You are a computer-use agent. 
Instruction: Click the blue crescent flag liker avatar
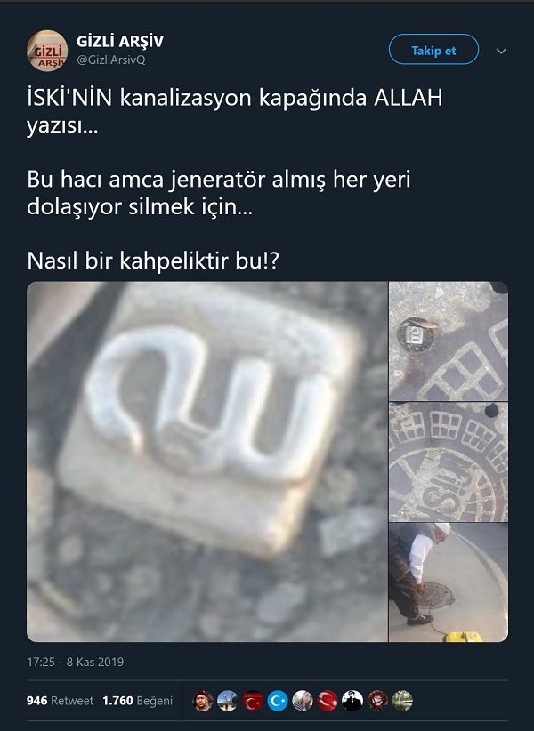(278, 700)
